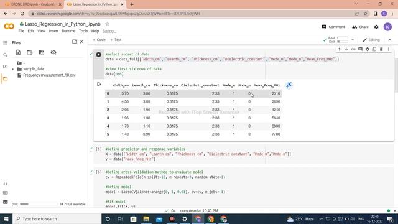The image size is (398, 224).
Task: Click the browser address bar
Action: pos(193,14)
